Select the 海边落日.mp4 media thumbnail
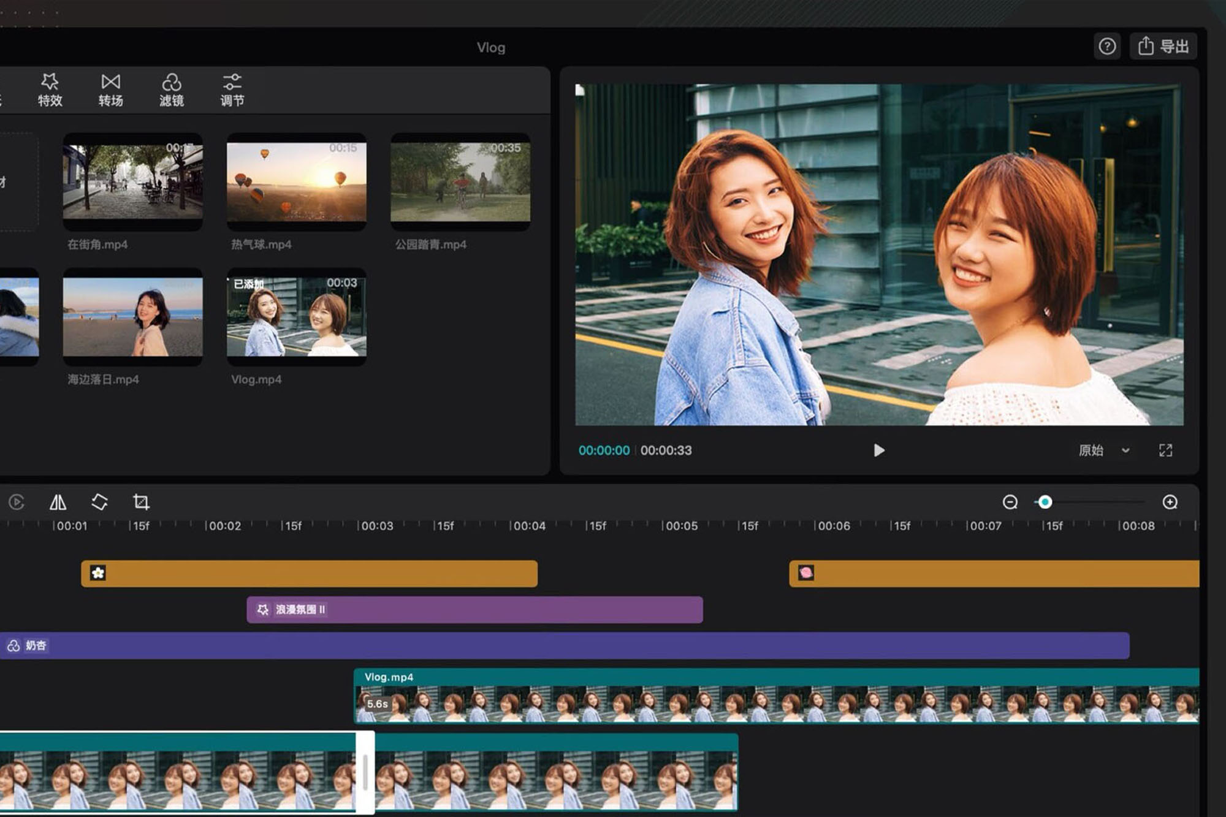 (132, 317)
